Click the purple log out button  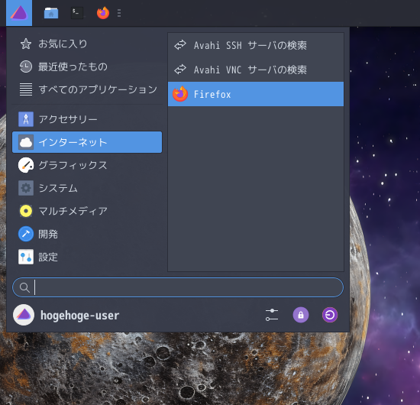(x=330, y=315)
